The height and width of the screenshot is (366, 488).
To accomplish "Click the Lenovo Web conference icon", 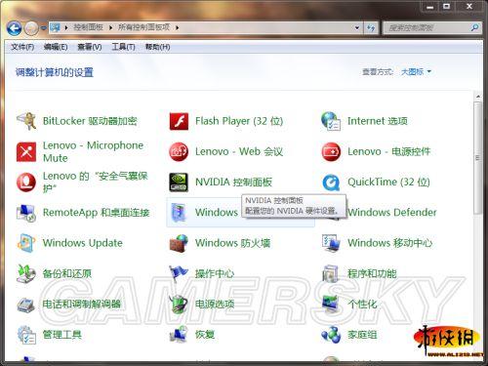I will pos(179,151).
